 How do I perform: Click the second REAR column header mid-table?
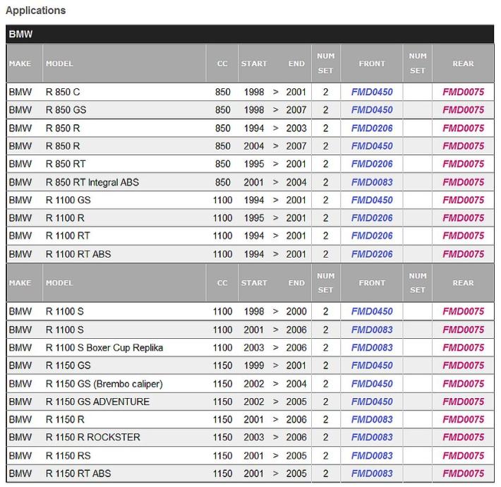pyautogui.click(x=463, y=283)
